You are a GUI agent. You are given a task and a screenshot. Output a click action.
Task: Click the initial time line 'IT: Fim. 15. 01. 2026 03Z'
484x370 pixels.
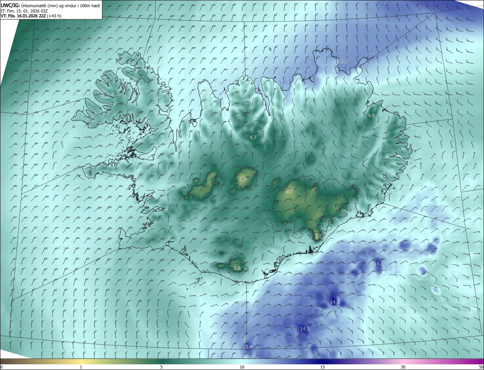coord(24,11)
